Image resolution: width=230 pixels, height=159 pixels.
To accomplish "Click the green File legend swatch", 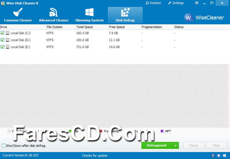I will pos(70,131).
